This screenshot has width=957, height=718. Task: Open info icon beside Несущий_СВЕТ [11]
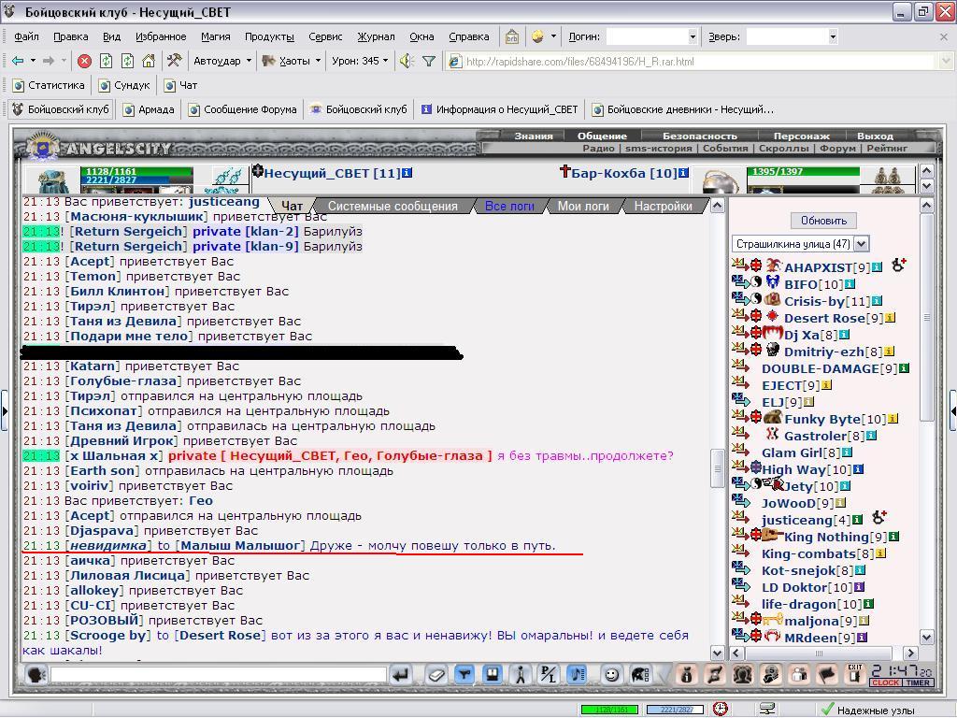tap(407, 173)
